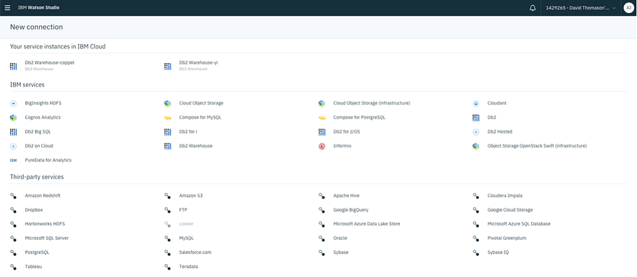The height and width of the screenshot is (277, 637).
Task: Click the Cloud Object Storage cube icon
Action: 168,103
